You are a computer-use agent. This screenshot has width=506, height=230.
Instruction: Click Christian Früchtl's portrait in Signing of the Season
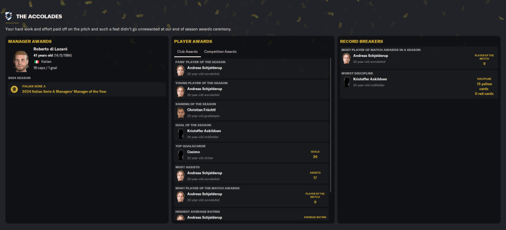[180, 112]
